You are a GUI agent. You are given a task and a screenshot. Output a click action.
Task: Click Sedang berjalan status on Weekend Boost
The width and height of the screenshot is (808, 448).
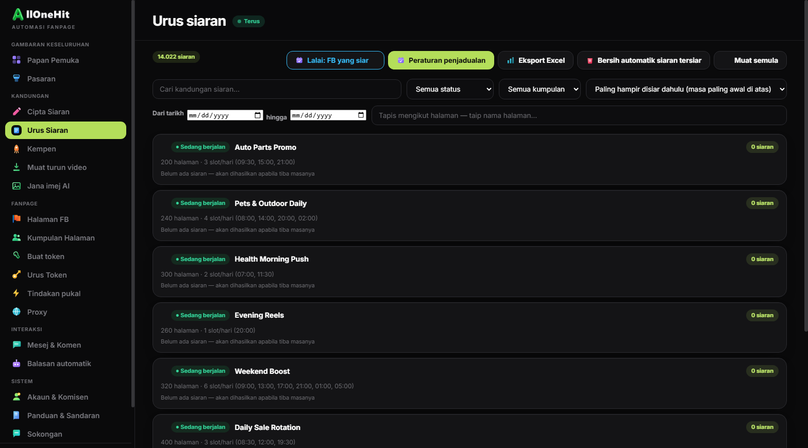pyautogui.click(x=200, y=371)
